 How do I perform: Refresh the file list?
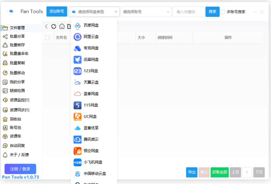pos(54,27)
